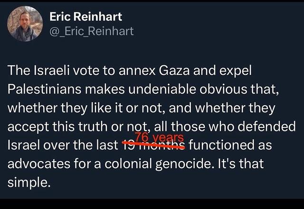Click the display name Eric Reinhart

coord(85,17)
